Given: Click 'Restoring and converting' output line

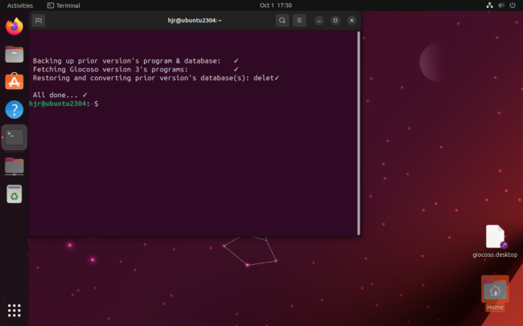Looking at the screenshot, I should 156,78.
